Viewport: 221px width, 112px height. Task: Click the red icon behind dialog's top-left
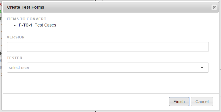pos(1,4)
